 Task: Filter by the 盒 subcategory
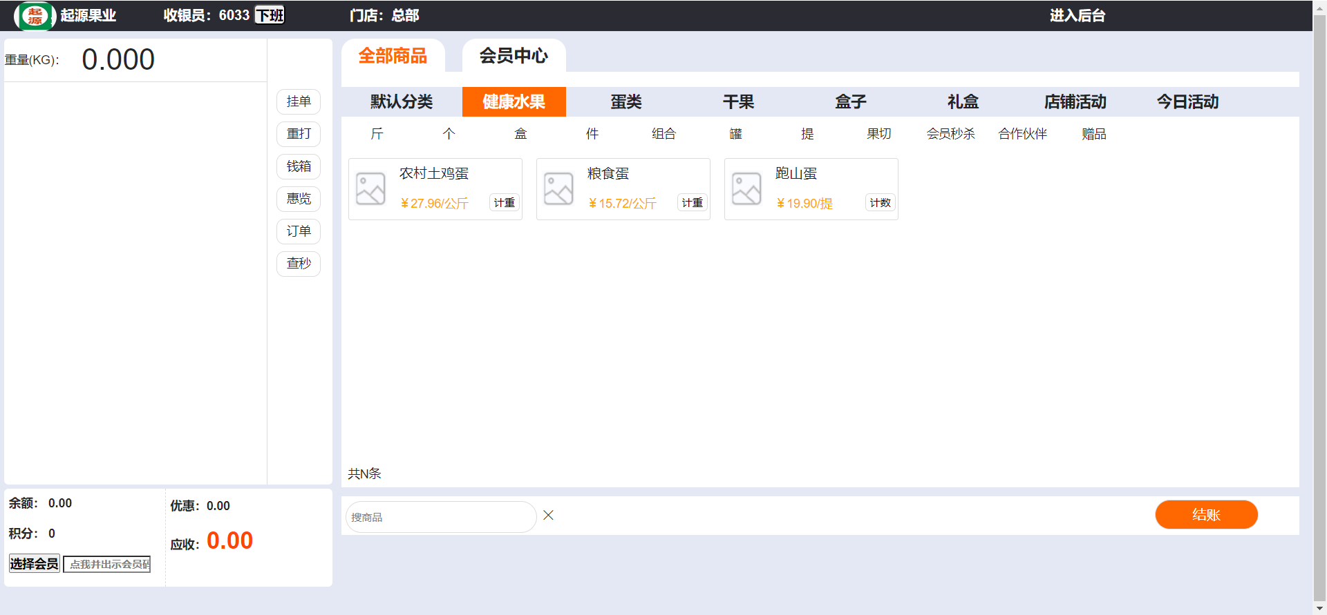point(520,133)
